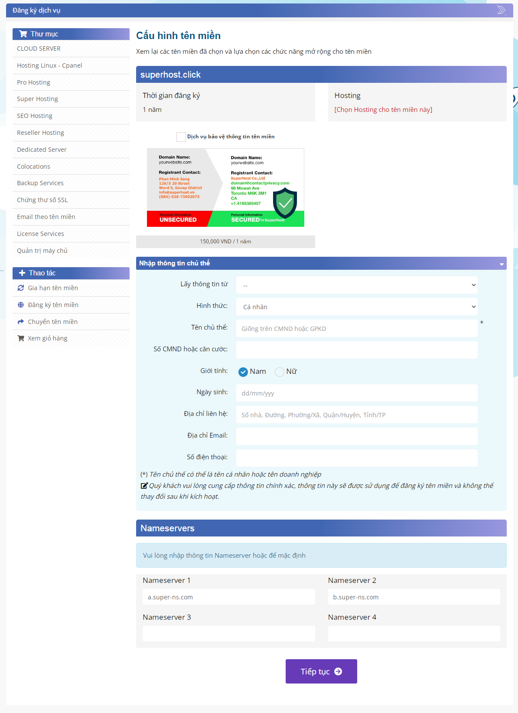
Task: Click the arrow circle icon on Tiếp tục
Action: [339, 671]
